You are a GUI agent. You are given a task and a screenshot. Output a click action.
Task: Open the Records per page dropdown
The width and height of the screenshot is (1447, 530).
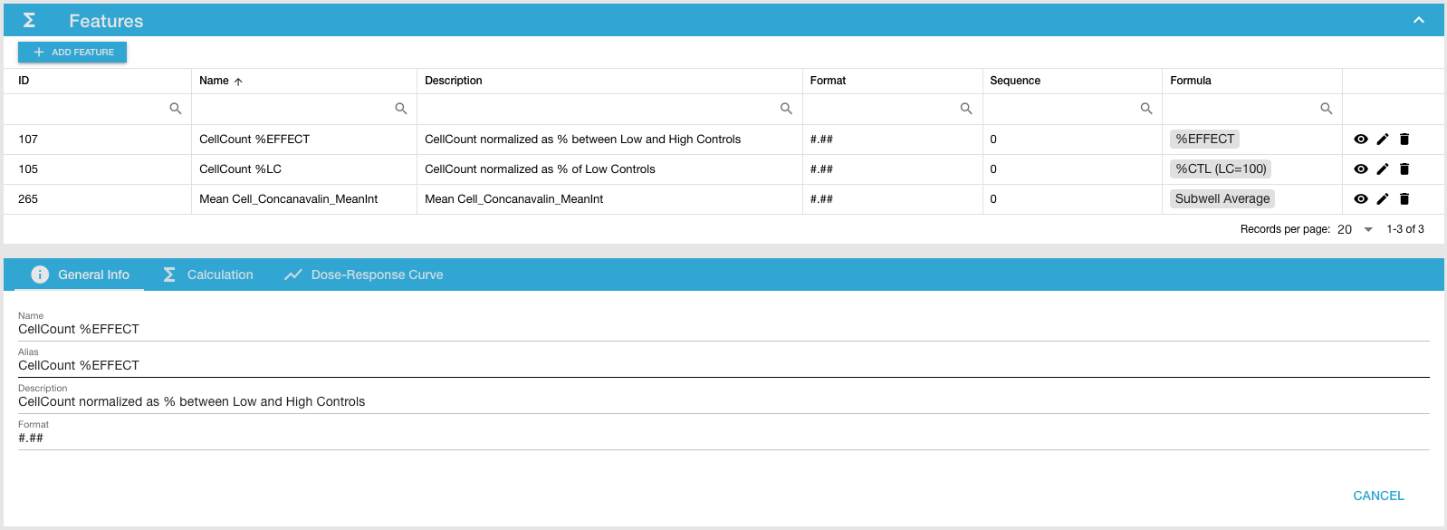pos(1356,230)
